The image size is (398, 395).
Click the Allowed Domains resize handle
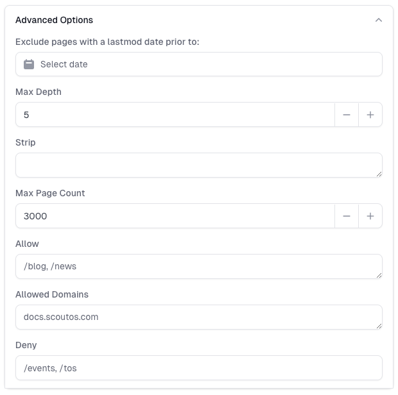coord(379,326)
